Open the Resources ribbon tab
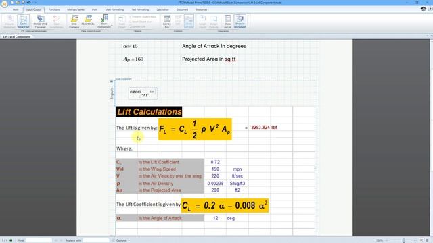 [202, 9]
